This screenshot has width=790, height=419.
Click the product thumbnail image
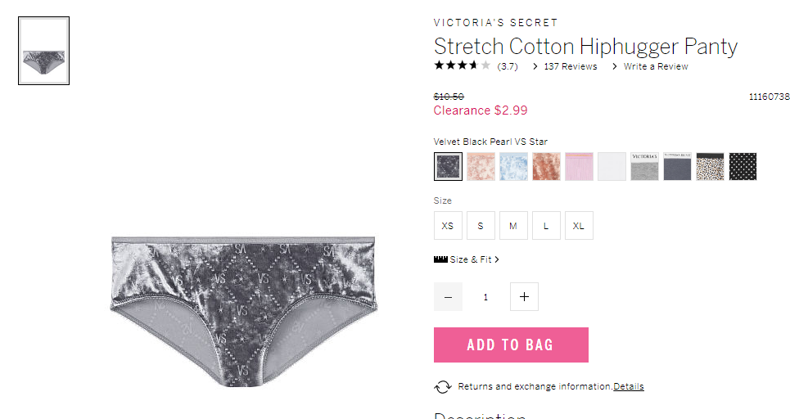[44, 51]
